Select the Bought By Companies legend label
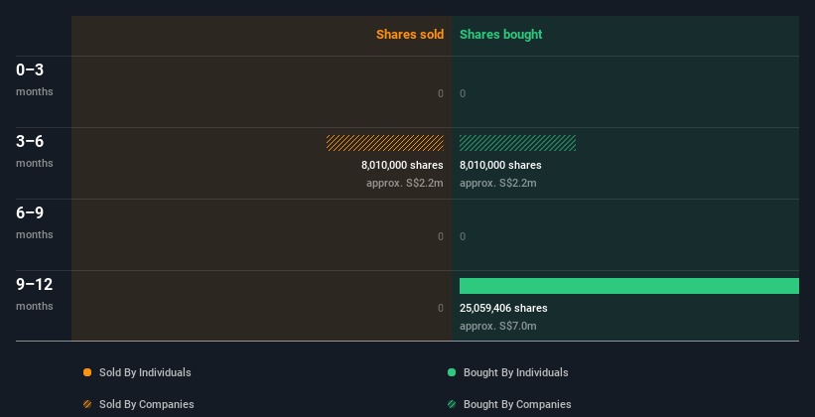 517,404
